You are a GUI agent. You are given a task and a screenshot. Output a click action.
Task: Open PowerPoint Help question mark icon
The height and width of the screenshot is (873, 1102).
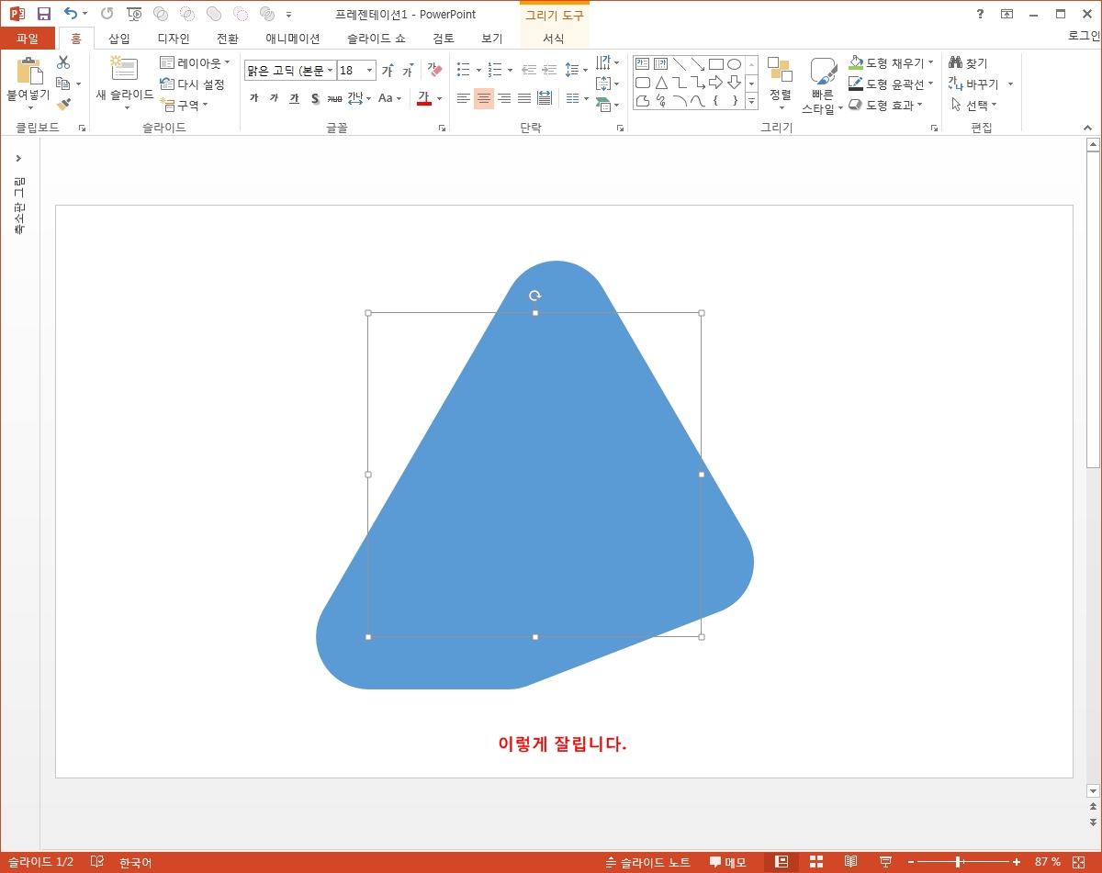980,14
